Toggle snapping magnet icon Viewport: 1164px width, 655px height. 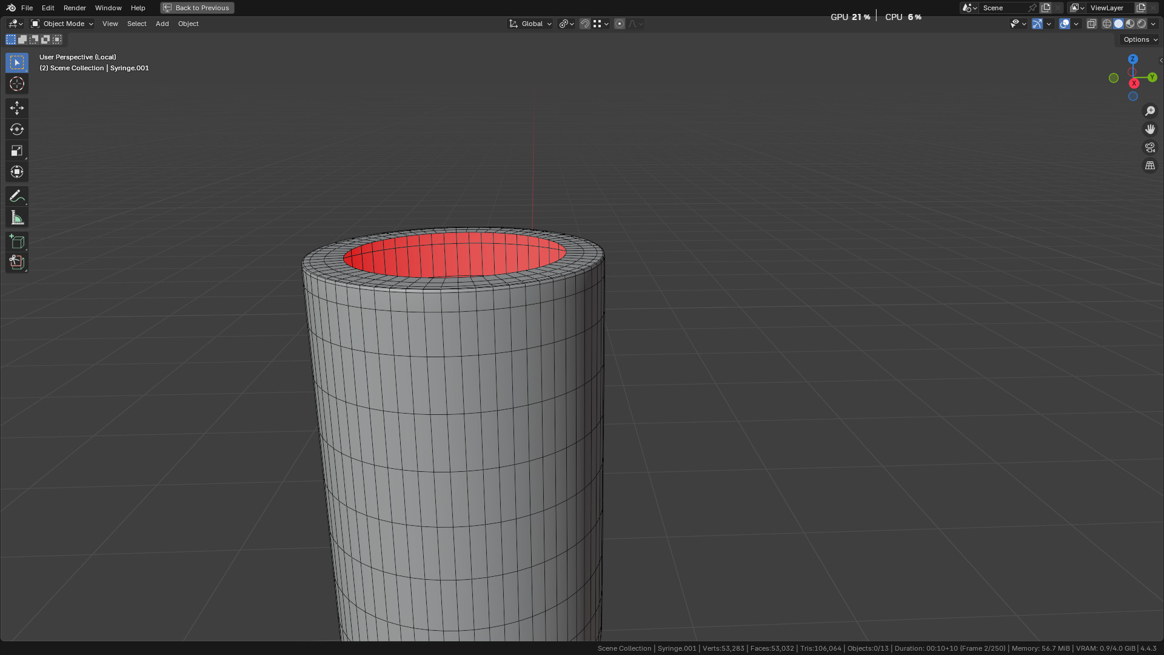click(x=585, y=24)
